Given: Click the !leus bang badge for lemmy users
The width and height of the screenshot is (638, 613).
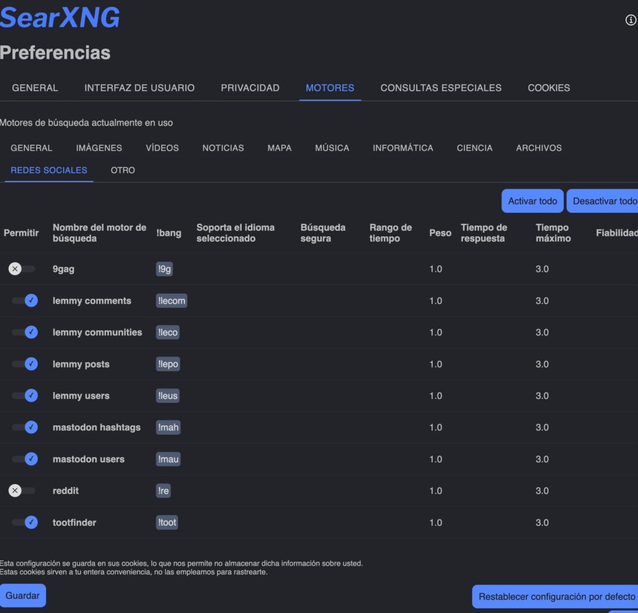Looking at the screenshot, I should pyautogui.click(x=167, y=395).
